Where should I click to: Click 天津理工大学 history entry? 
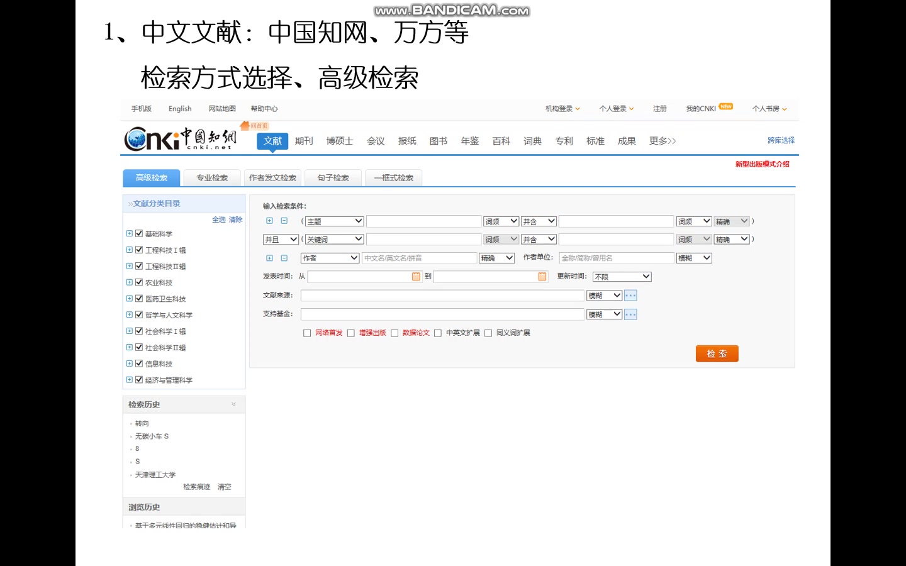(155, 475)
